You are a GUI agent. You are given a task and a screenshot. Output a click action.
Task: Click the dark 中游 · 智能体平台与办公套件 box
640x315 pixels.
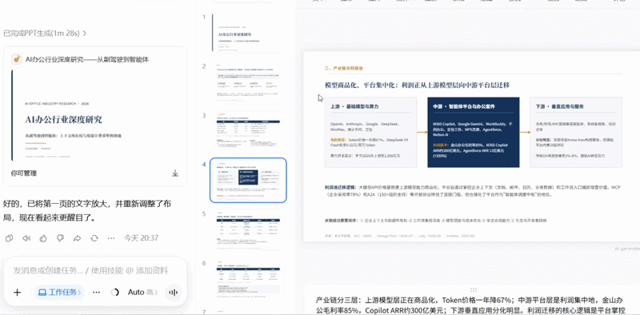[x=474, y=132]
